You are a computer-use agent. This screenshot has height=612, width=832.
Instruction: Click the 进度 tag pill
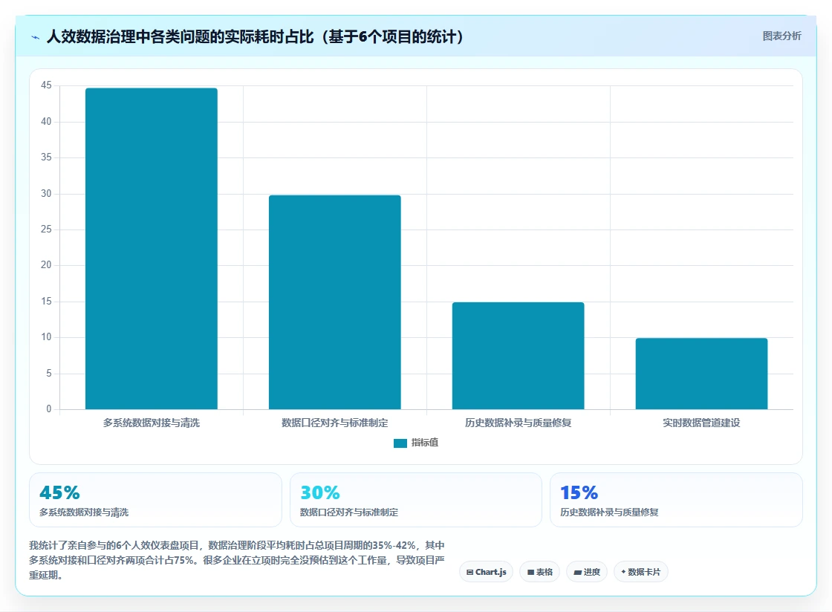point(587,572)
